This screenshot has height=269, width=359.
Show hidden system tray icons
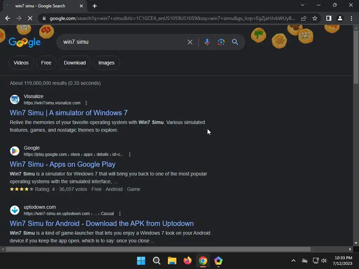click(x=293, y=261)
